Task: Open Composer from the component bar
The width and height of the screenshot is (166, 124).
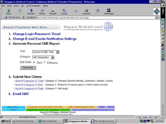Action: tap(156, 117)
